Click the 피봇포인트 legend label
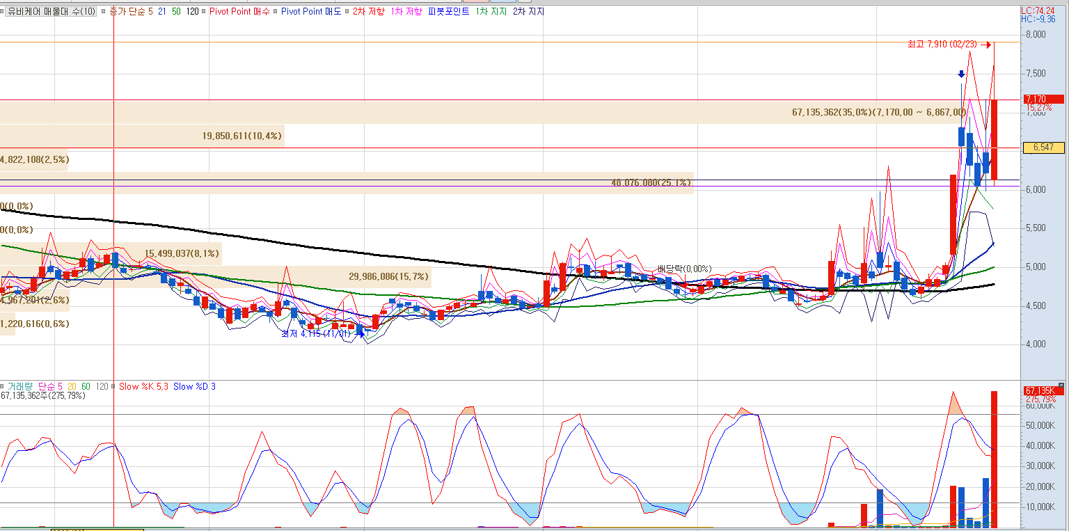1069x531 pixels. pyautogui.click(x=449, y=11)
